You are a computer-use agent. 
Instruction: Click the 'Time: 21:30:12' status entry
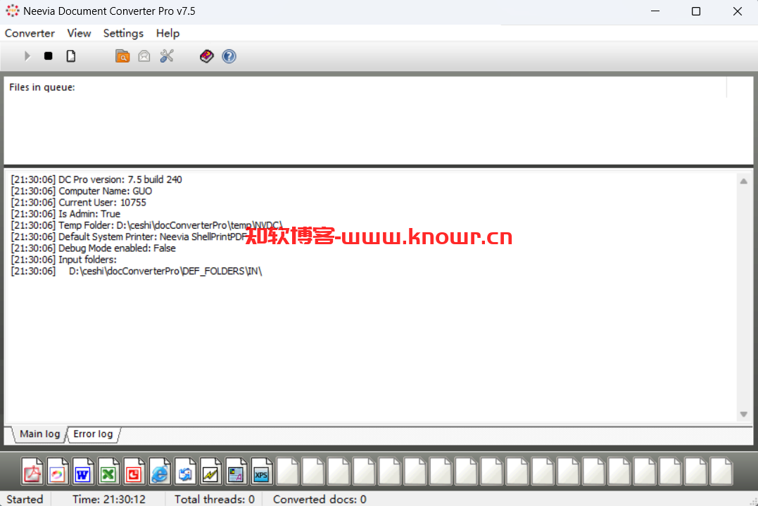tap(109, 499)
